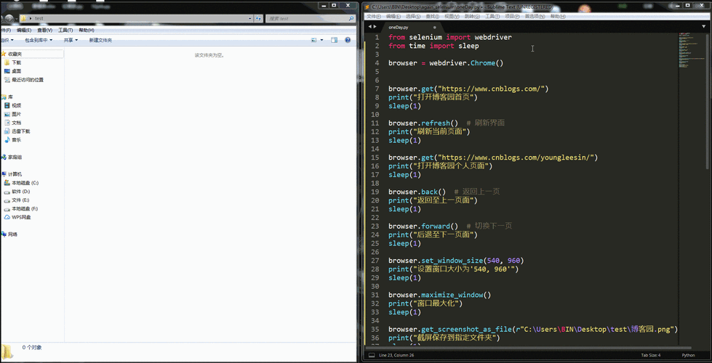Open 跳转(G) menu in Sublime Text
Viewport: 712px width, 363px height.
coord(472,16)
